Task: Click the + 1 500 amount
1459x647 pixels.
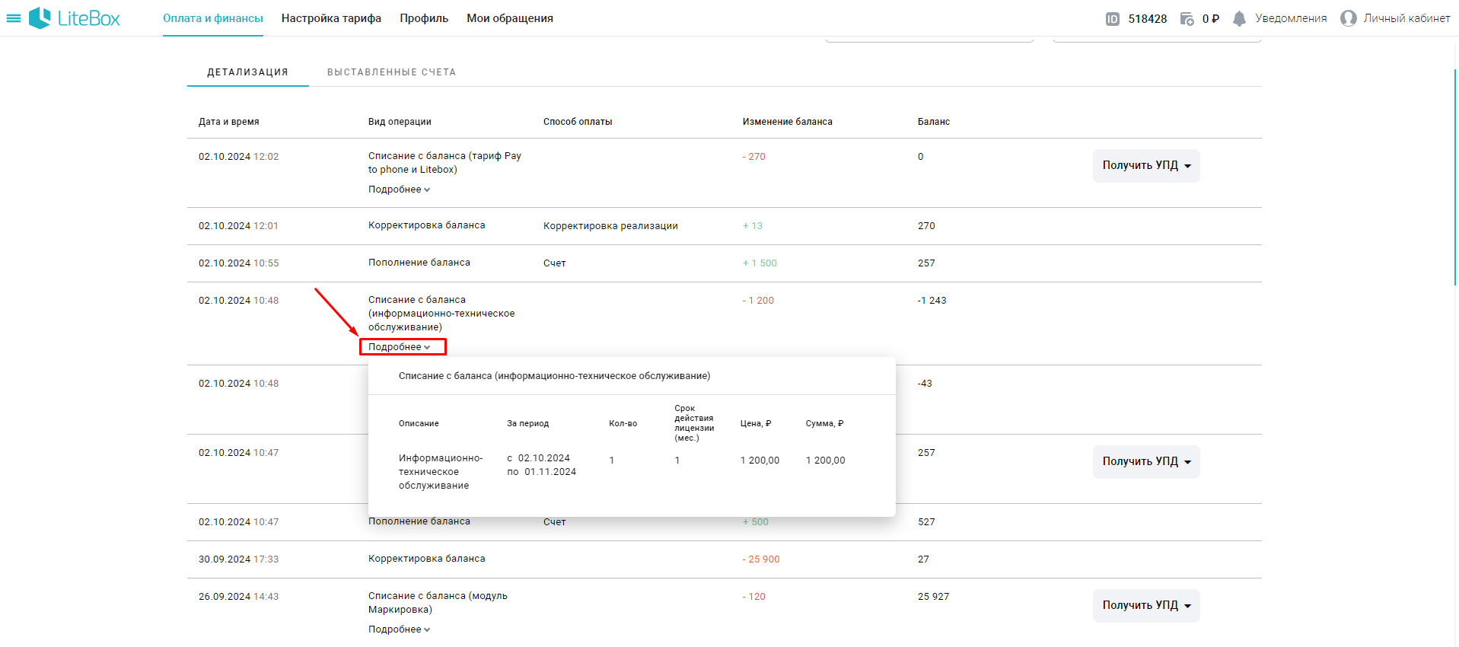Action: pyautogui.click(x=760, y=263)
